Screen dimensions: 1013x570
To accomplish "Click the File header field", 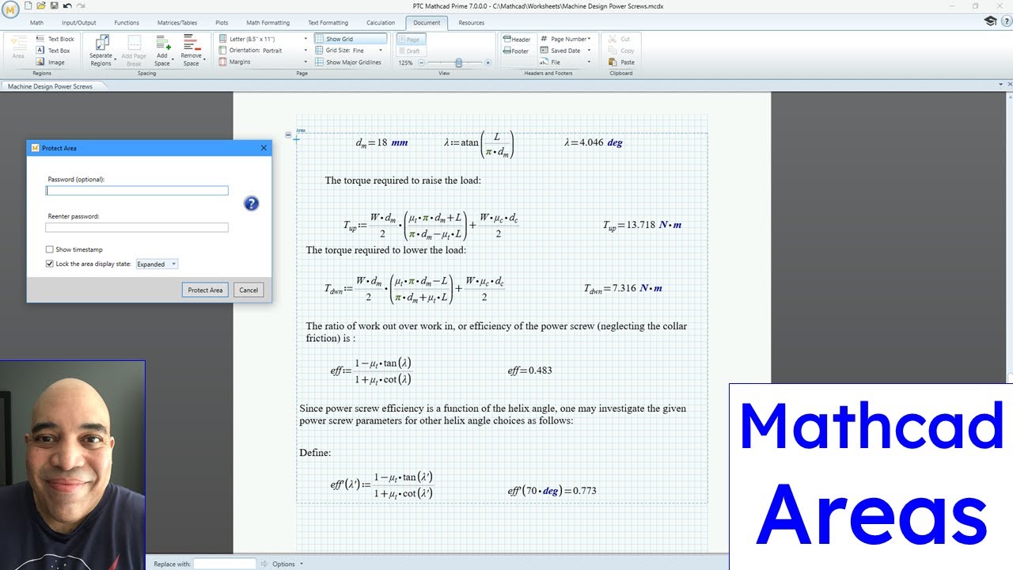I will tap(551, 62).
